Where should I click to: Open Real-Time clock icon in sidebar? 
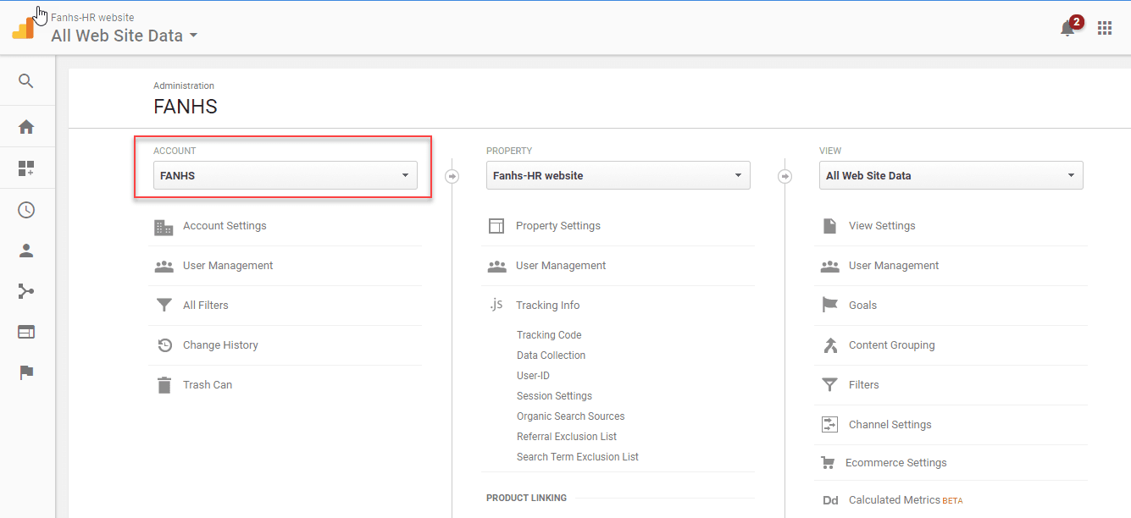(x=26, y=210)
